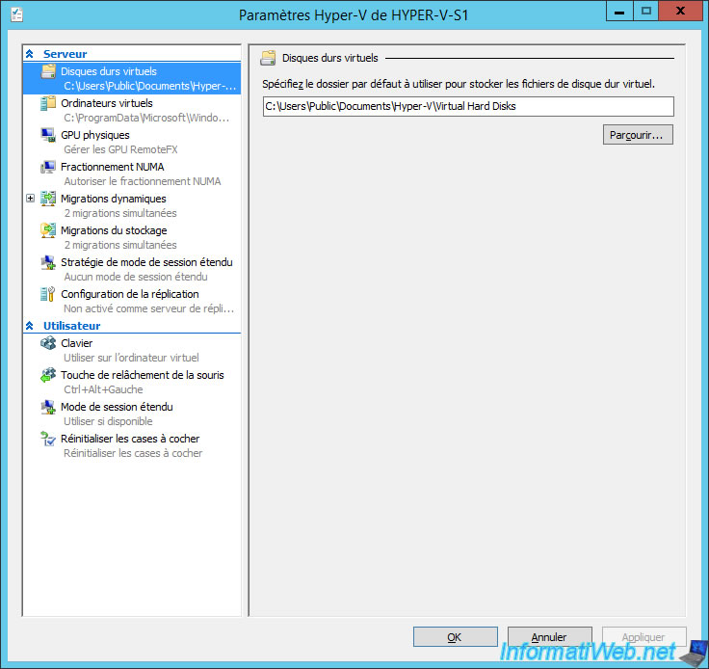Collapse the Serveur section chevron

(30, 54)
